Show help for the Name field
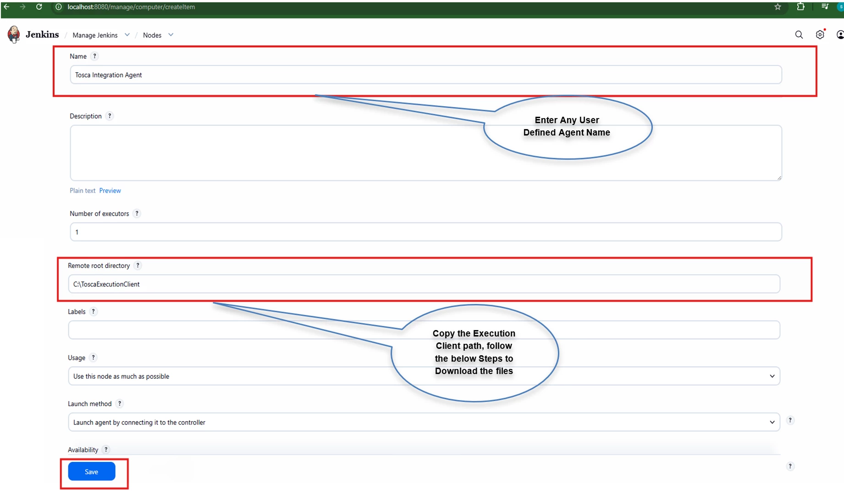Image resolution: width=844 pixels, height=499 pixels. [94, 56]
